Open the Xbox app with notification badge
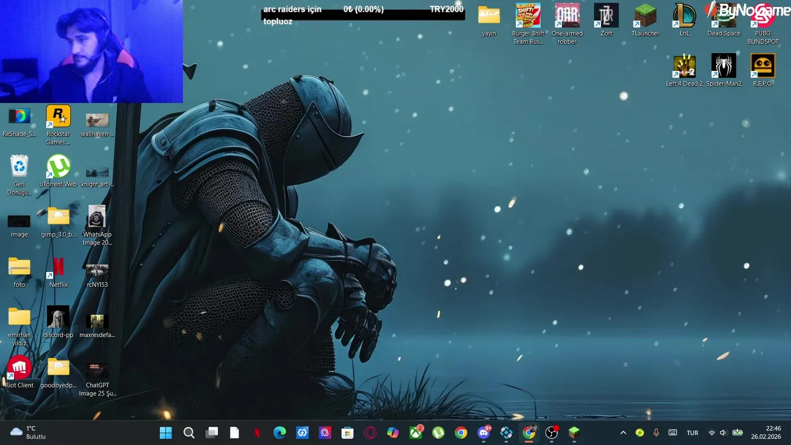The width and height of the screenshot is (791, 445). click(416, 433)
